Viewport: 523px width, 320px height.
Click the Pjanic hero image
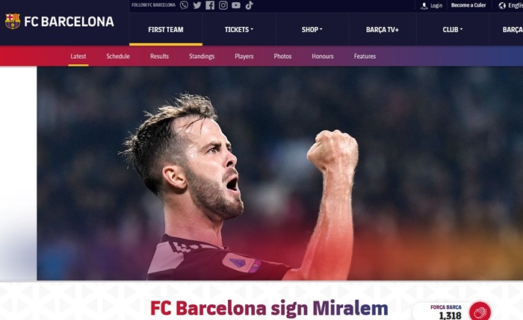(280, 173)
